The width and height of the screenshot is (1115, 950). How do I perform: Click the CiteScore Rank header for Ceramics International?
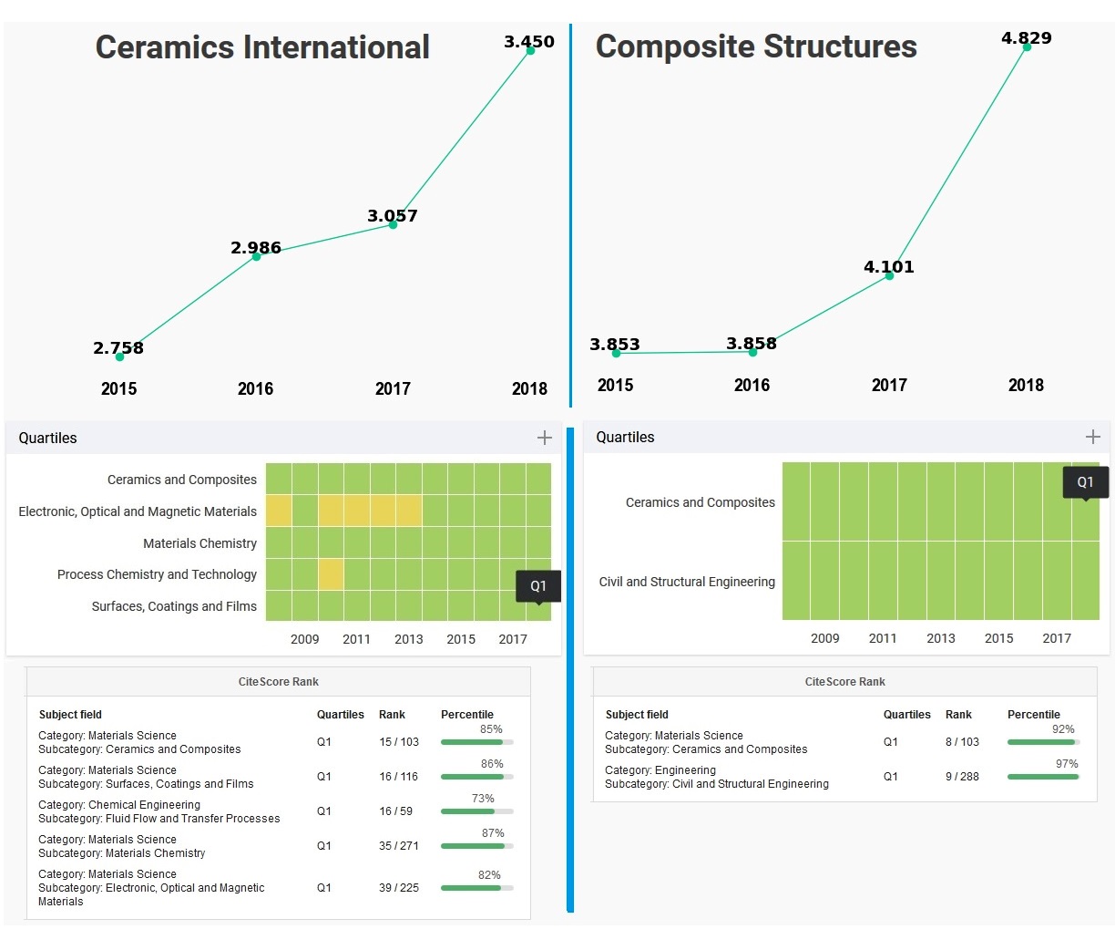pyautogui.click(x=279, y=682)
